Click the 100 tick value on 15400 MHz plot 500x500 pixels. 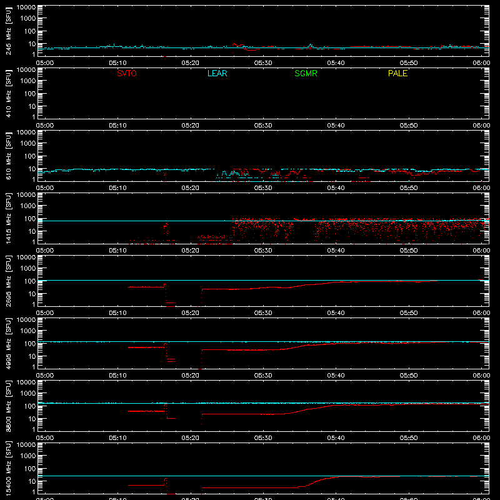(x=30, y=469)
